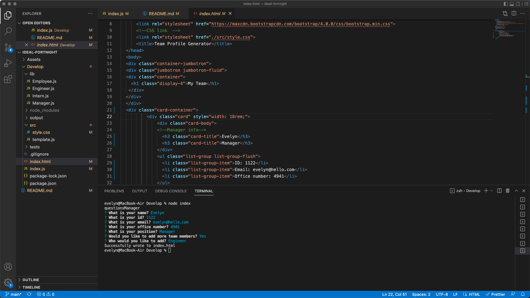
Task: Toggle the primary sidebar layout button
Action: point(505,4)
